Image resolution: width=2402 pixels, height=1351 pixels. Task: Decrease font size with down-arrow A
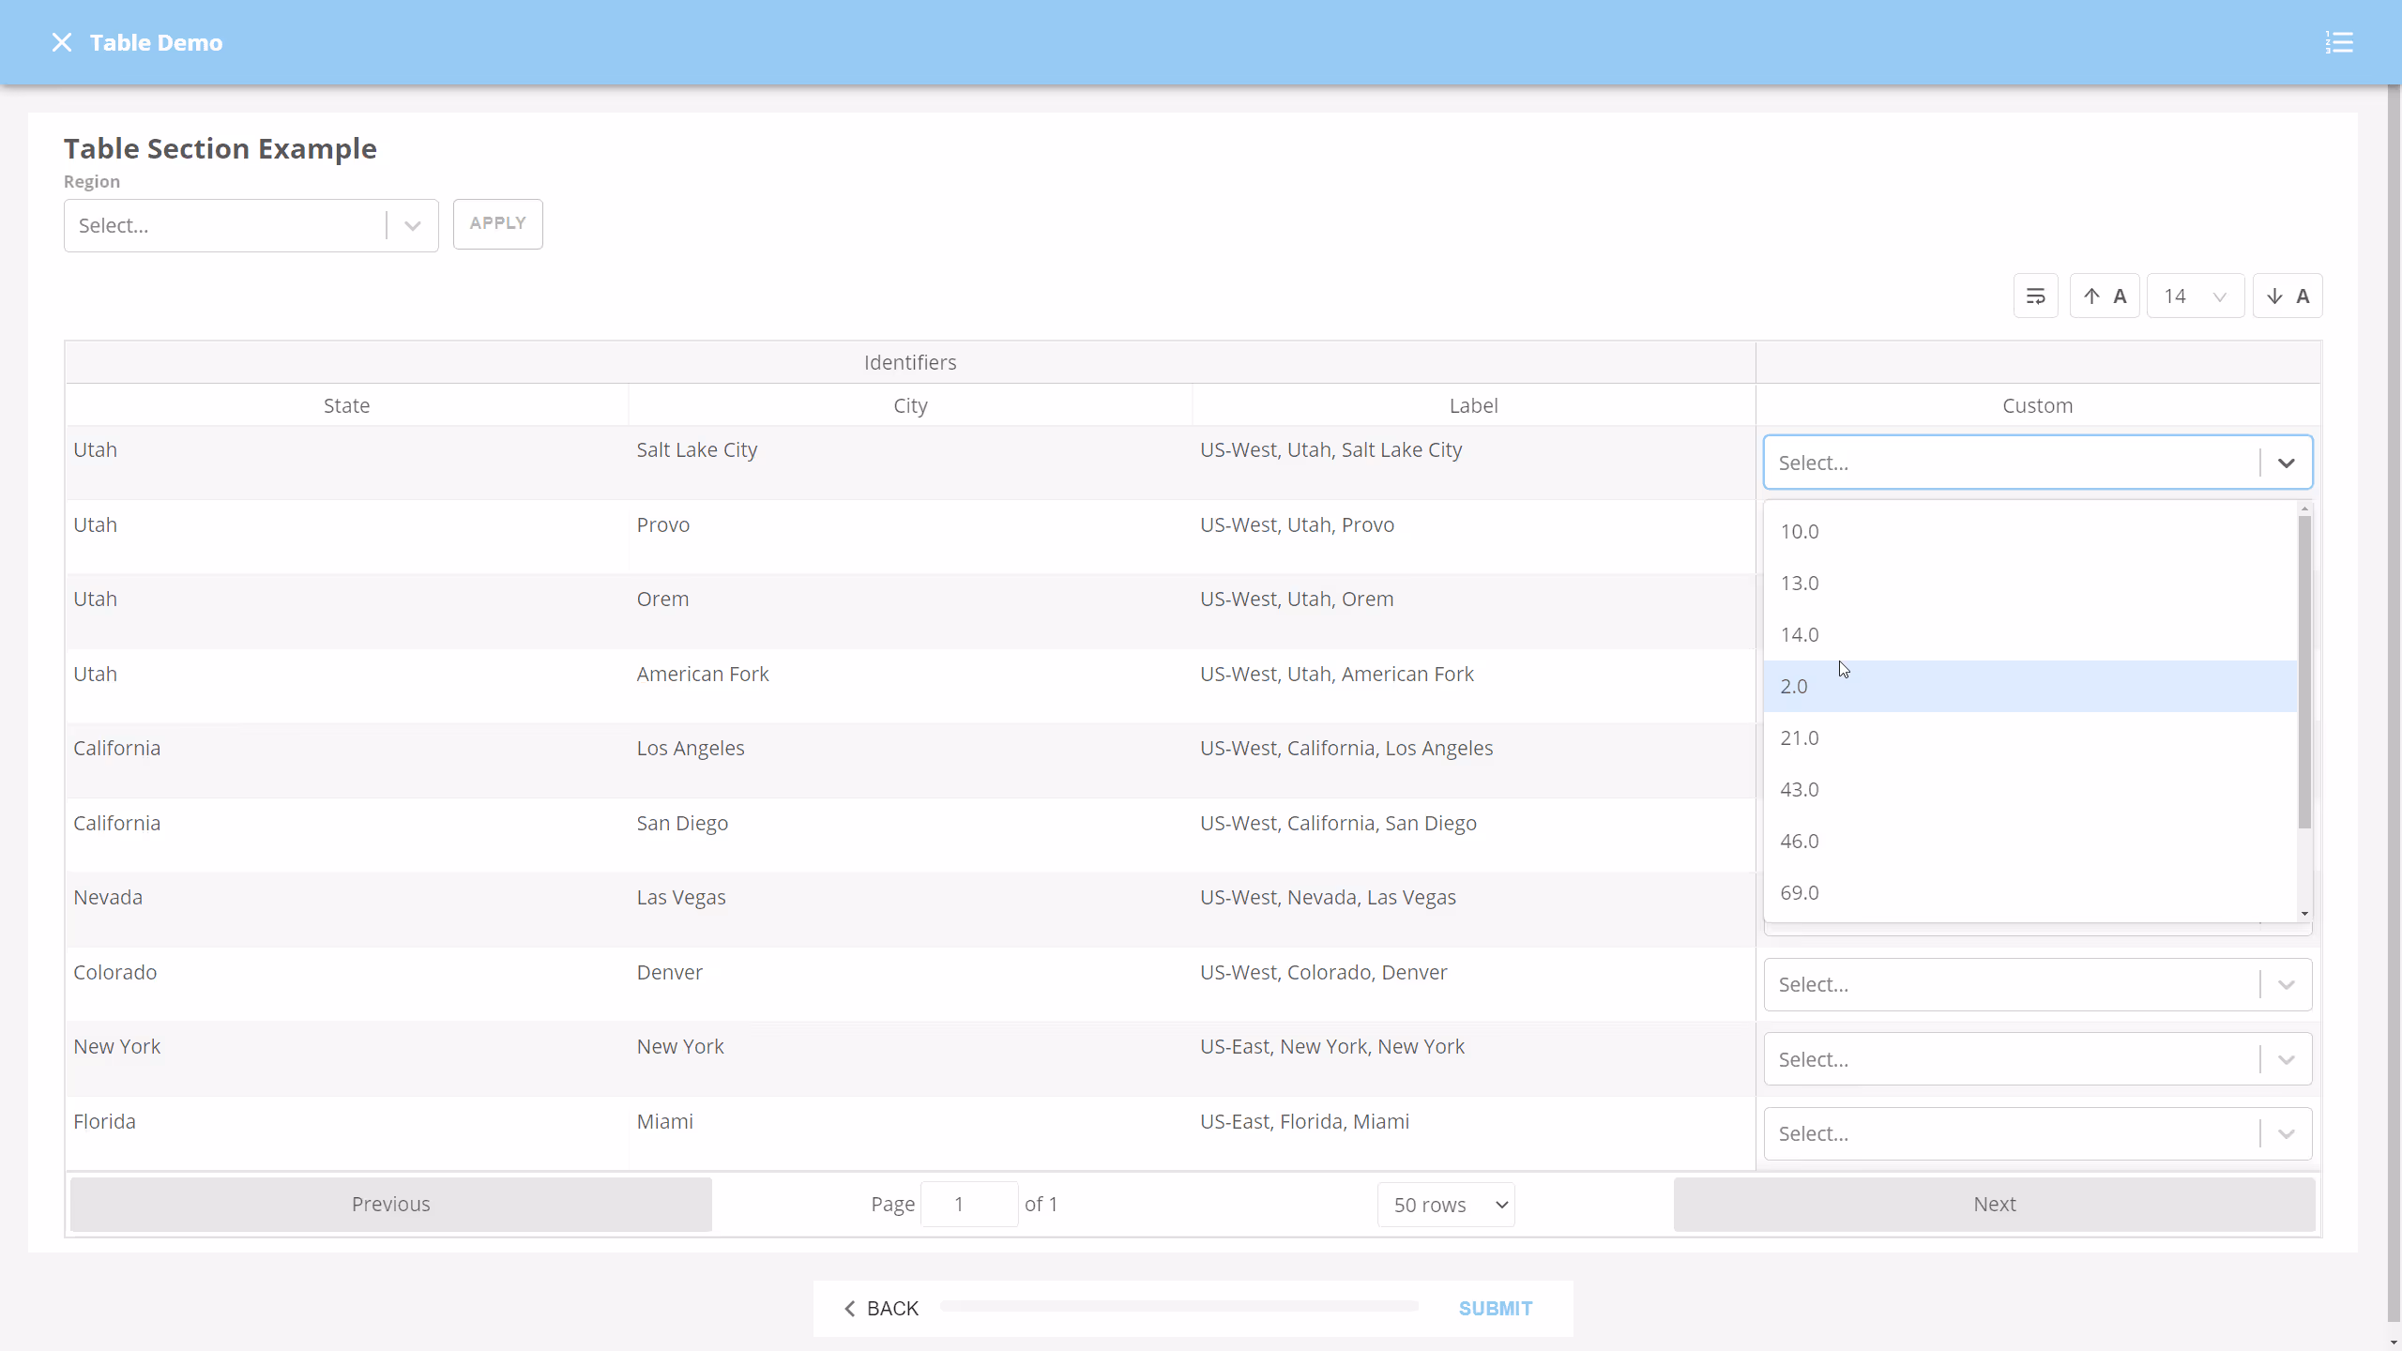[x=2288, y=296]
